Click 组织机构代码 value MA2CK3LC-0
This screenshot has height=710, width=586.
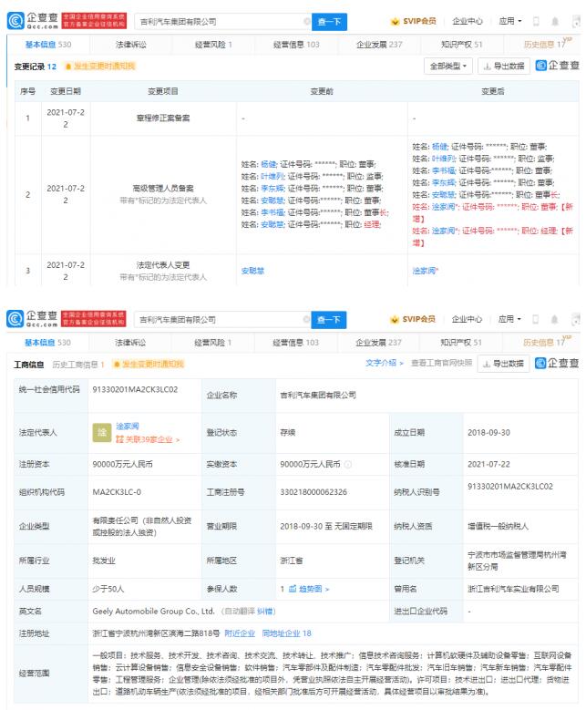click(117, 492)
